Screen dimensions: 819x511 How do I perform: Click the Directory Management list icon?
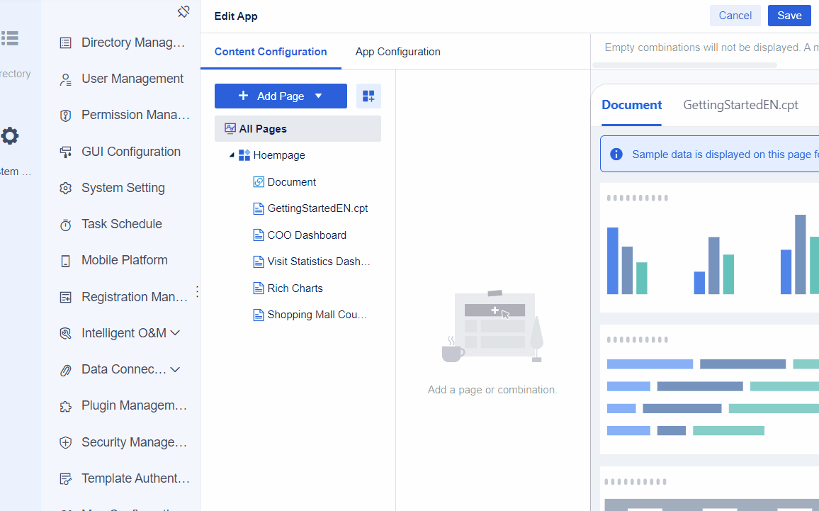point(66,42)
